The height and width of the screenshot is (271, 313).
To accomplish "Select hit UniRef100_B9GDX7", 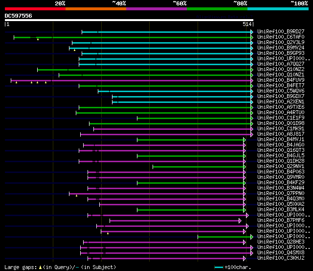I will pyautogui.click(x=281, y=96).
